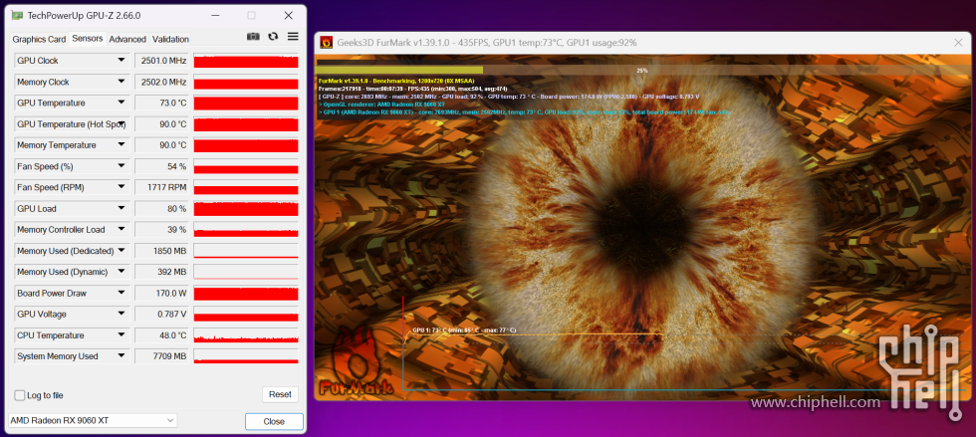Expand the Fan Speed (%) dropdown
This screenshot has width=976, height=437.
tap(122, 167)
